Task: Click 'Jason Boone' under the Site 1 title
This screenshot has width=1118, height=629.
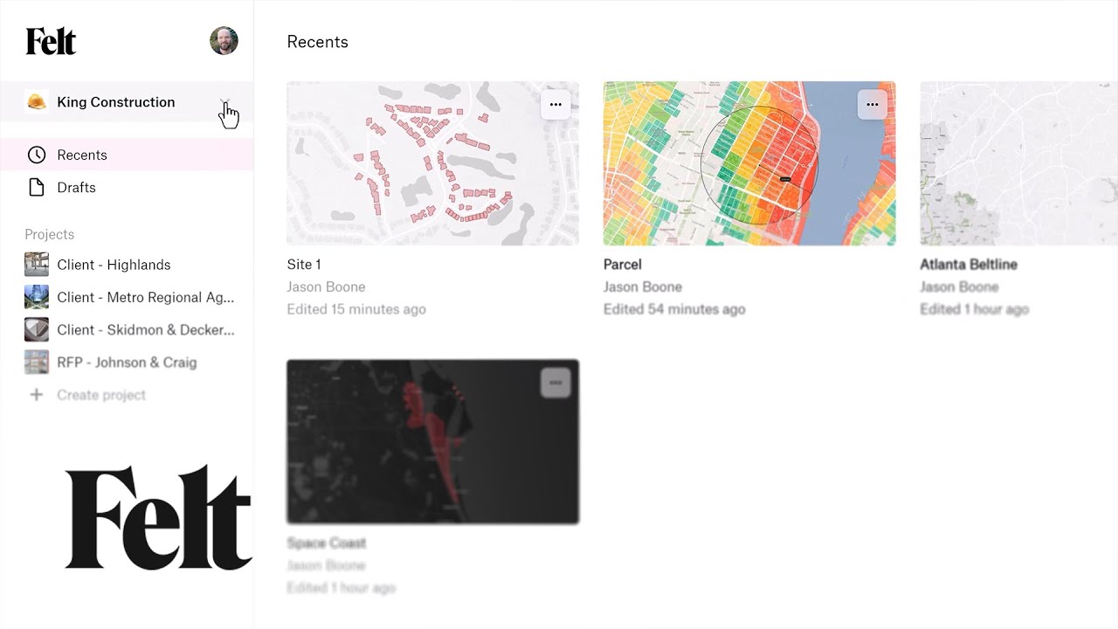Action: point(326,287)
